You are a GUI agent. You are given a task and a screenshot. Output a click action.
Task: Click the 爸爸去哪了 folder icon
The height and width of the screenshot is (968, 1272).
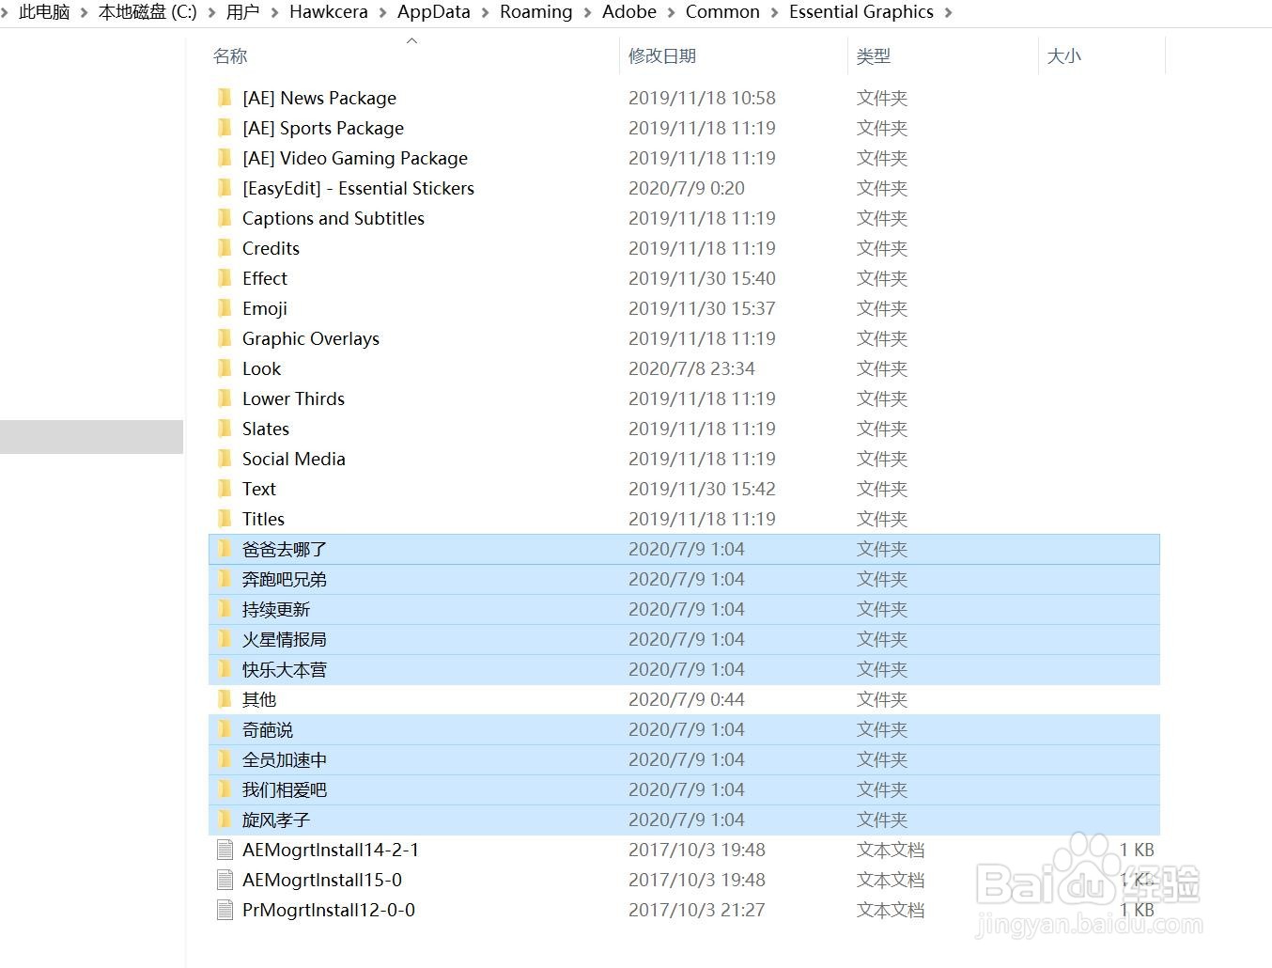225,549
